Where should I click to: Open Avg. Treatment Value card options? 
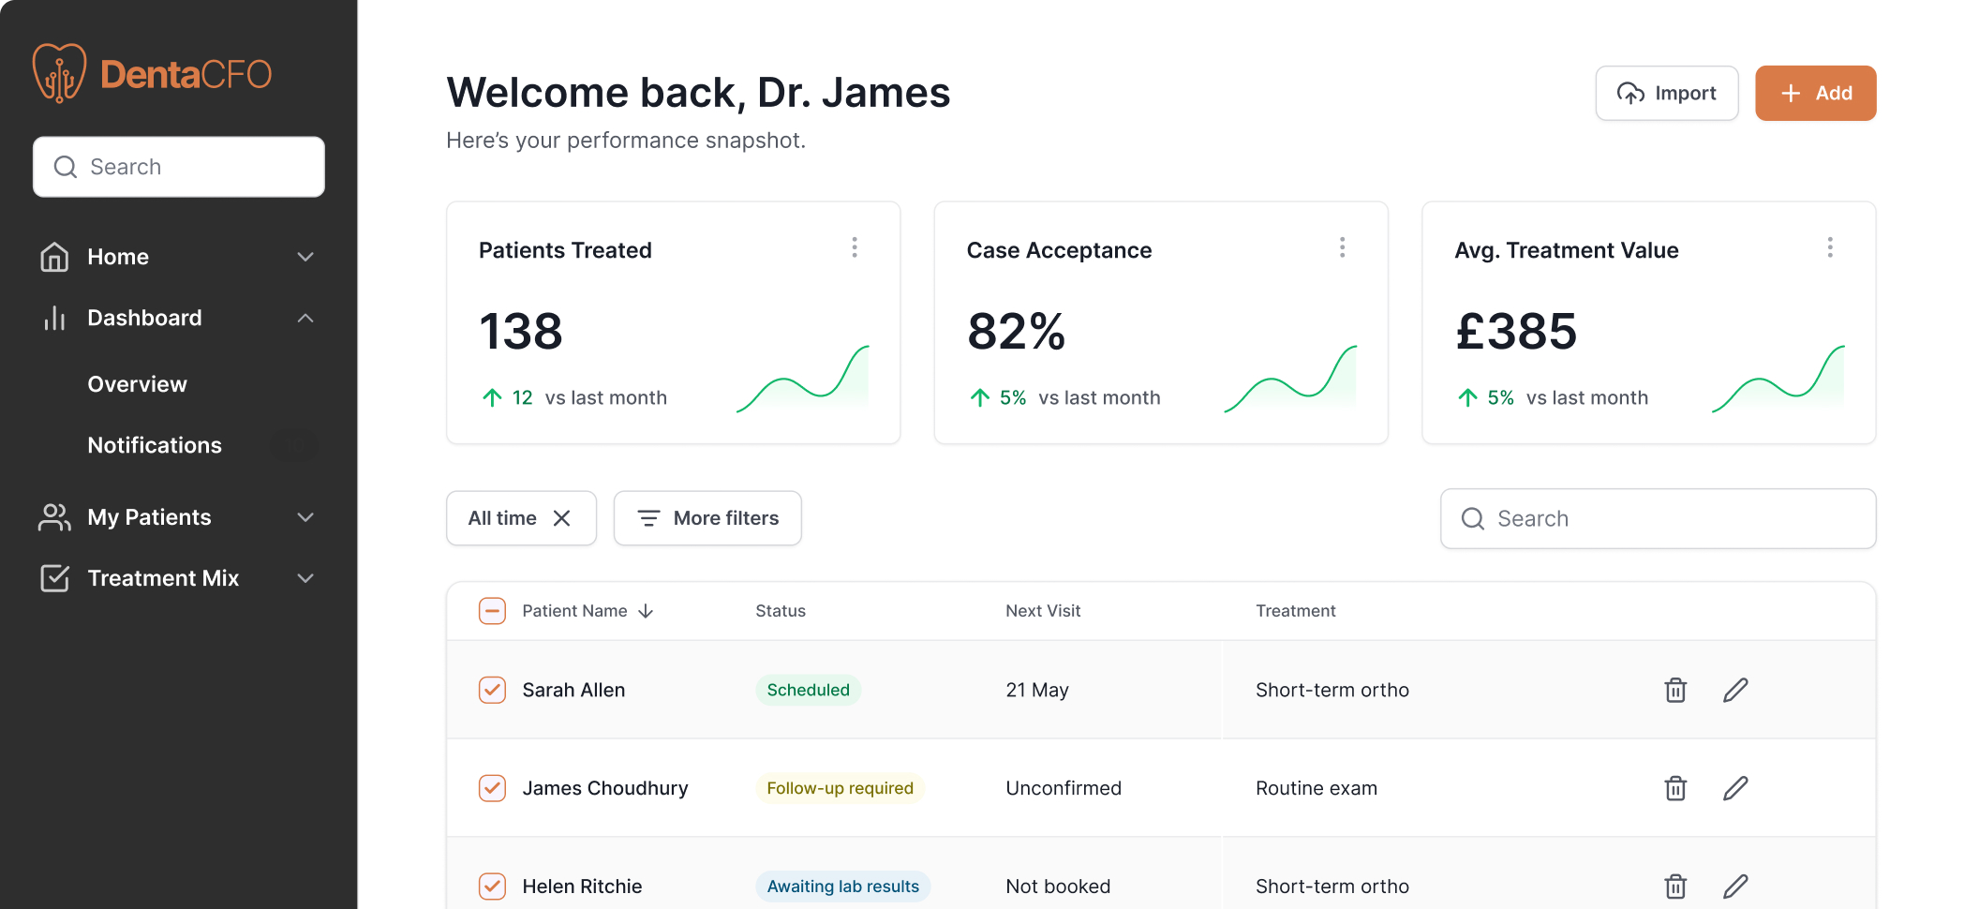(x=1829, y=247)
